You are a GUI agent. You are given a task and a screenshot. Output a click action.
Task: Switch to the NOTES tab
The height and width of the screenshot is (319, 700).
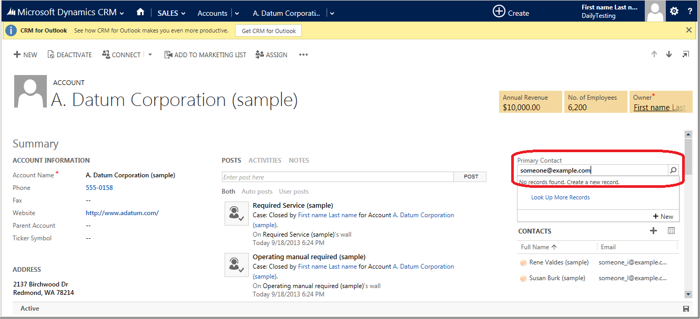coord(299,161)
